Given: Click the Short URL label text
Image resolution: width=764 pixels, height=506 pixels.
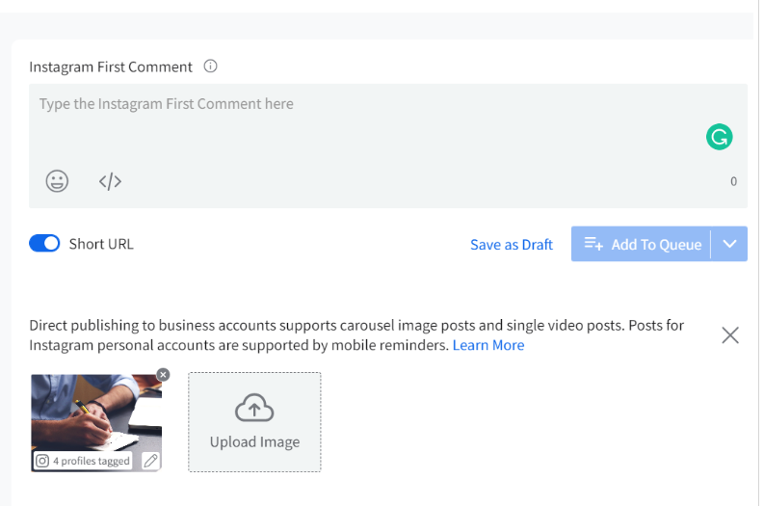Looking at the screenshot, I should (x=101, y=244).
